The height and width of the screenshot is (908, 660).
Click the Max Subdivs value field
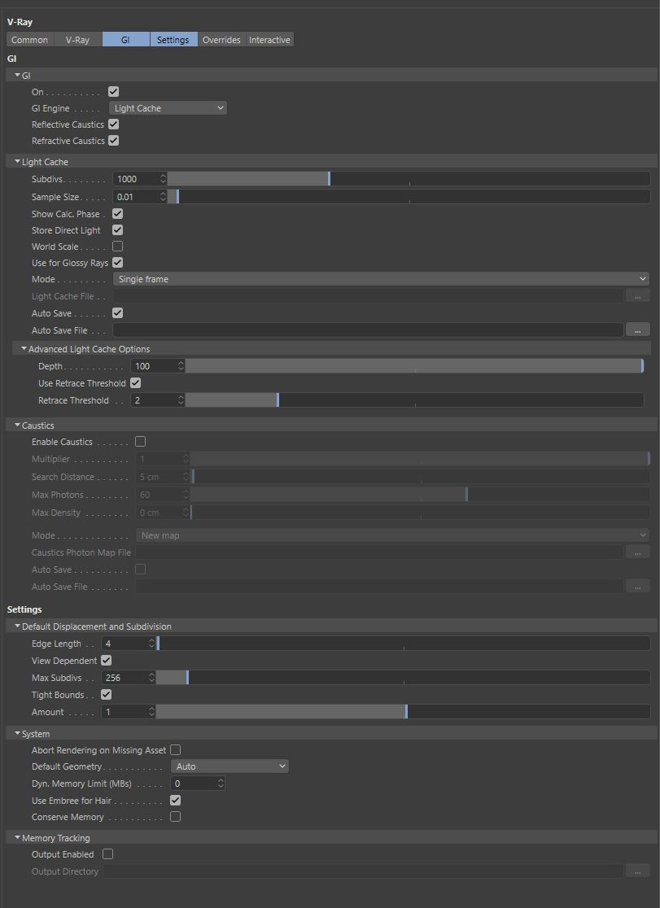click(124, 678)
